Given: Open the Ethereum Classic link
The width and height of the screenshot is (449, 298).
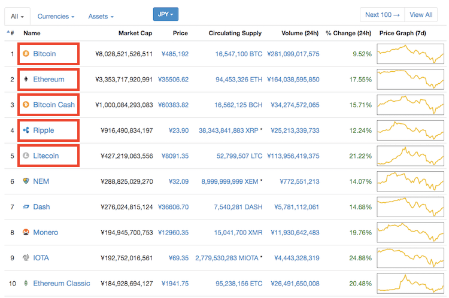Looking at the screenshot, I should click(62, 283).
